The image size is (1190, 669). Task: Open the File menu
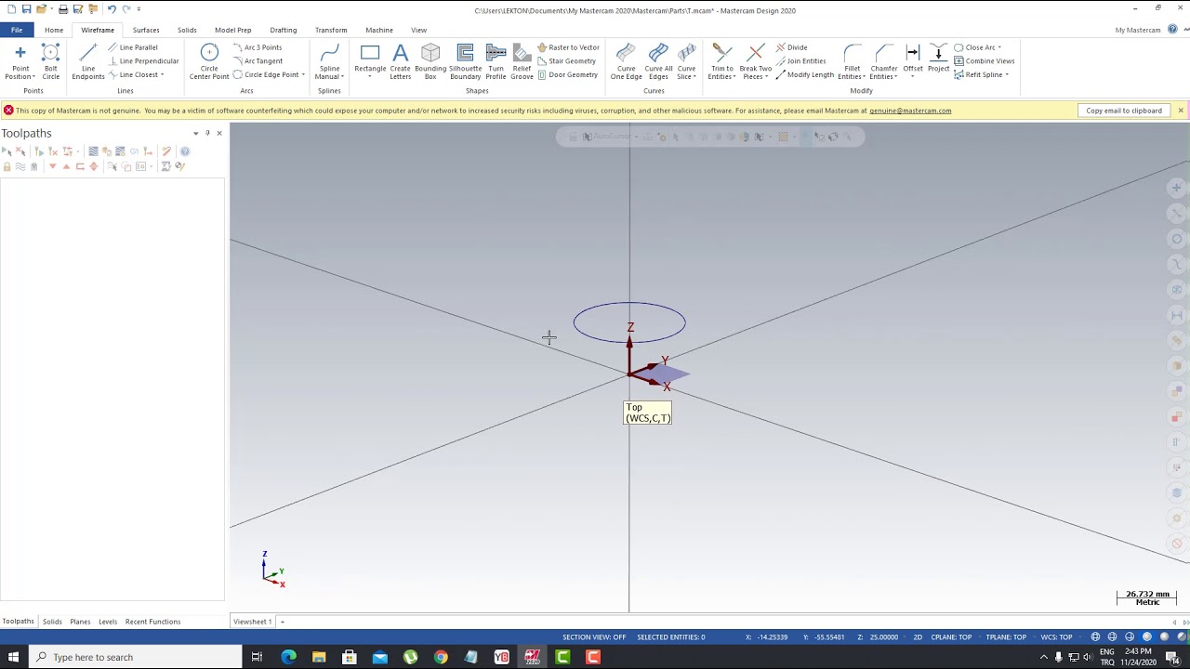point(17,30)
